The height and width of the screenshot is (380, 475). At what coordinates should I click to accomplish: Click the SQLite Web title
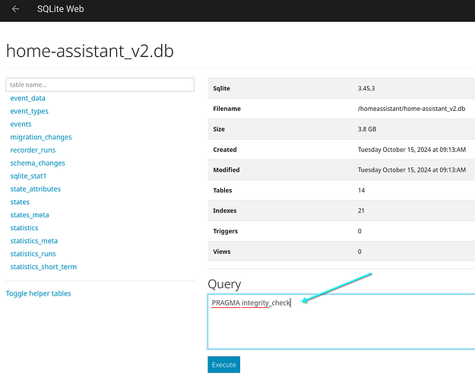60,9
